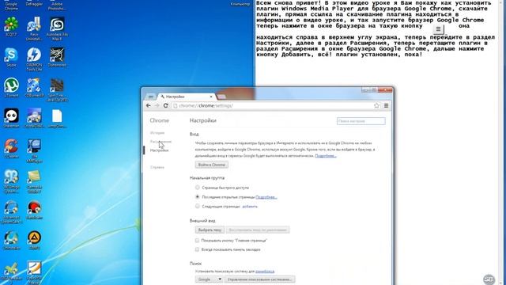The image size is (506, 285).
Task: Open the Adobe Photoshop desktop shortcut
Action: point(57,5)
